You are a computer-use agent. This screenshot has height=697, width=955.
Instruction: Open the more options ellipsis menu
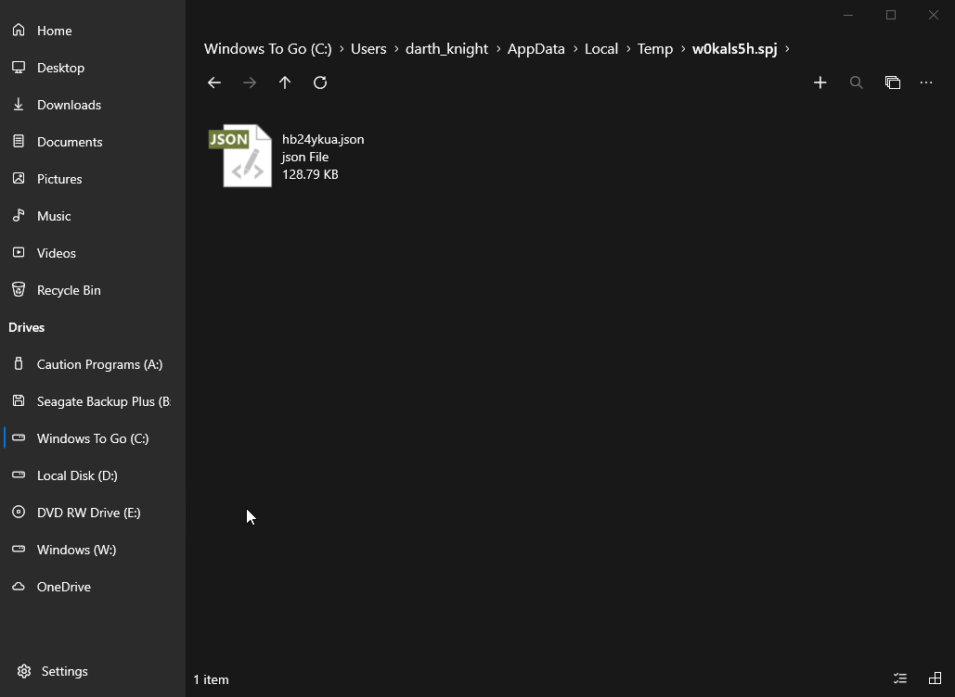[926, 82]
